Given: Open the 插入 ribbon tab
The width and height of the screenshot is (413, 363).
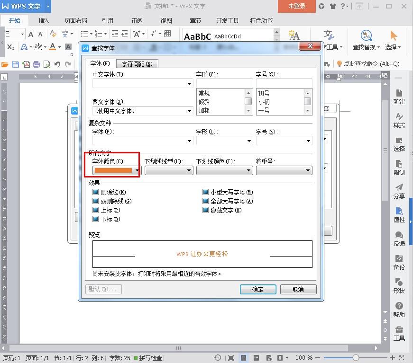Looking at the screenshot, I should pos(44,20).
